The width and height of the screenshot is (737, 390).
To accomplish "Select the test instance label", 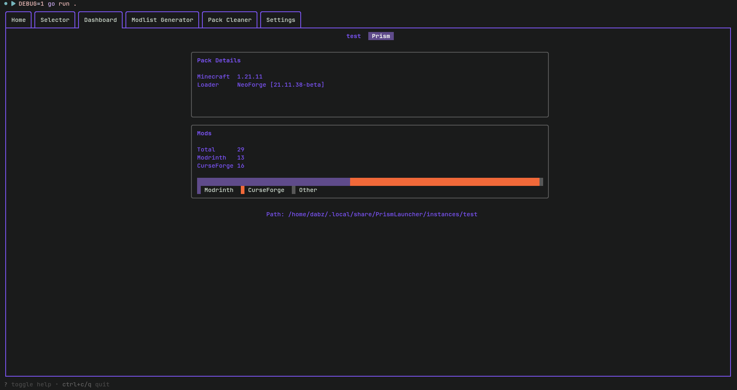I will 353,36.
